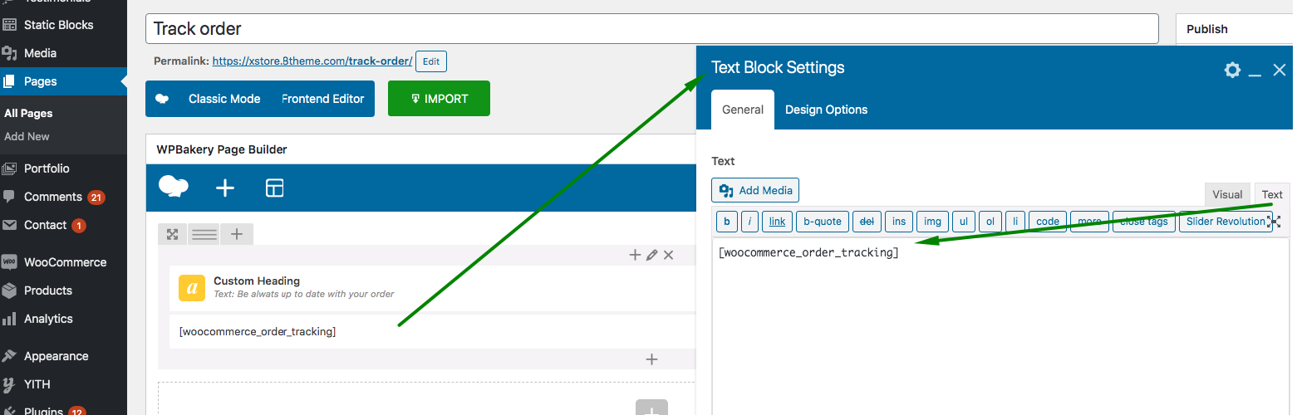Click the Add Media button

755,190
